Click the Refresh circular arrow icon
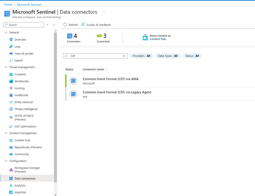Viewport: 255px width, 196px height. [65, 24]
